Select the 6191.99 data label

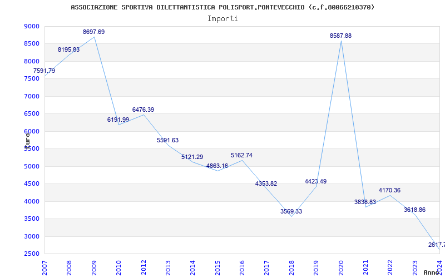(118, 120)
